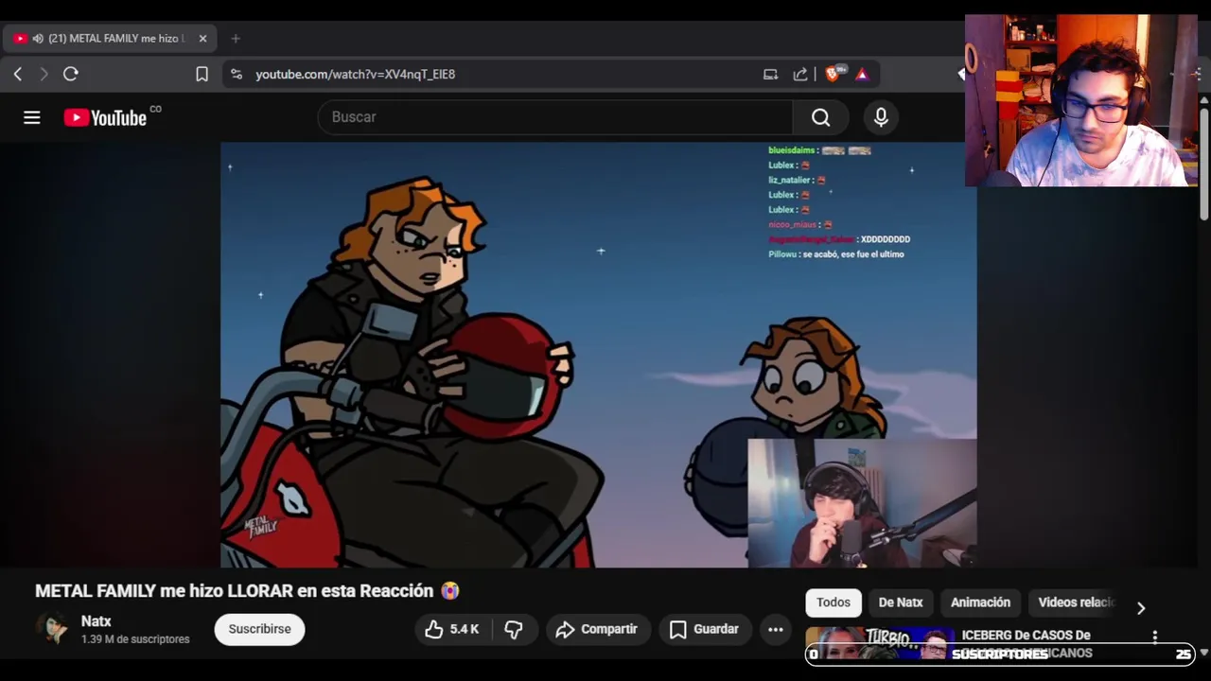The image size is (1211, 681).
Task: Open the site settings icon in address bar
Action: (x=236, y=74)
